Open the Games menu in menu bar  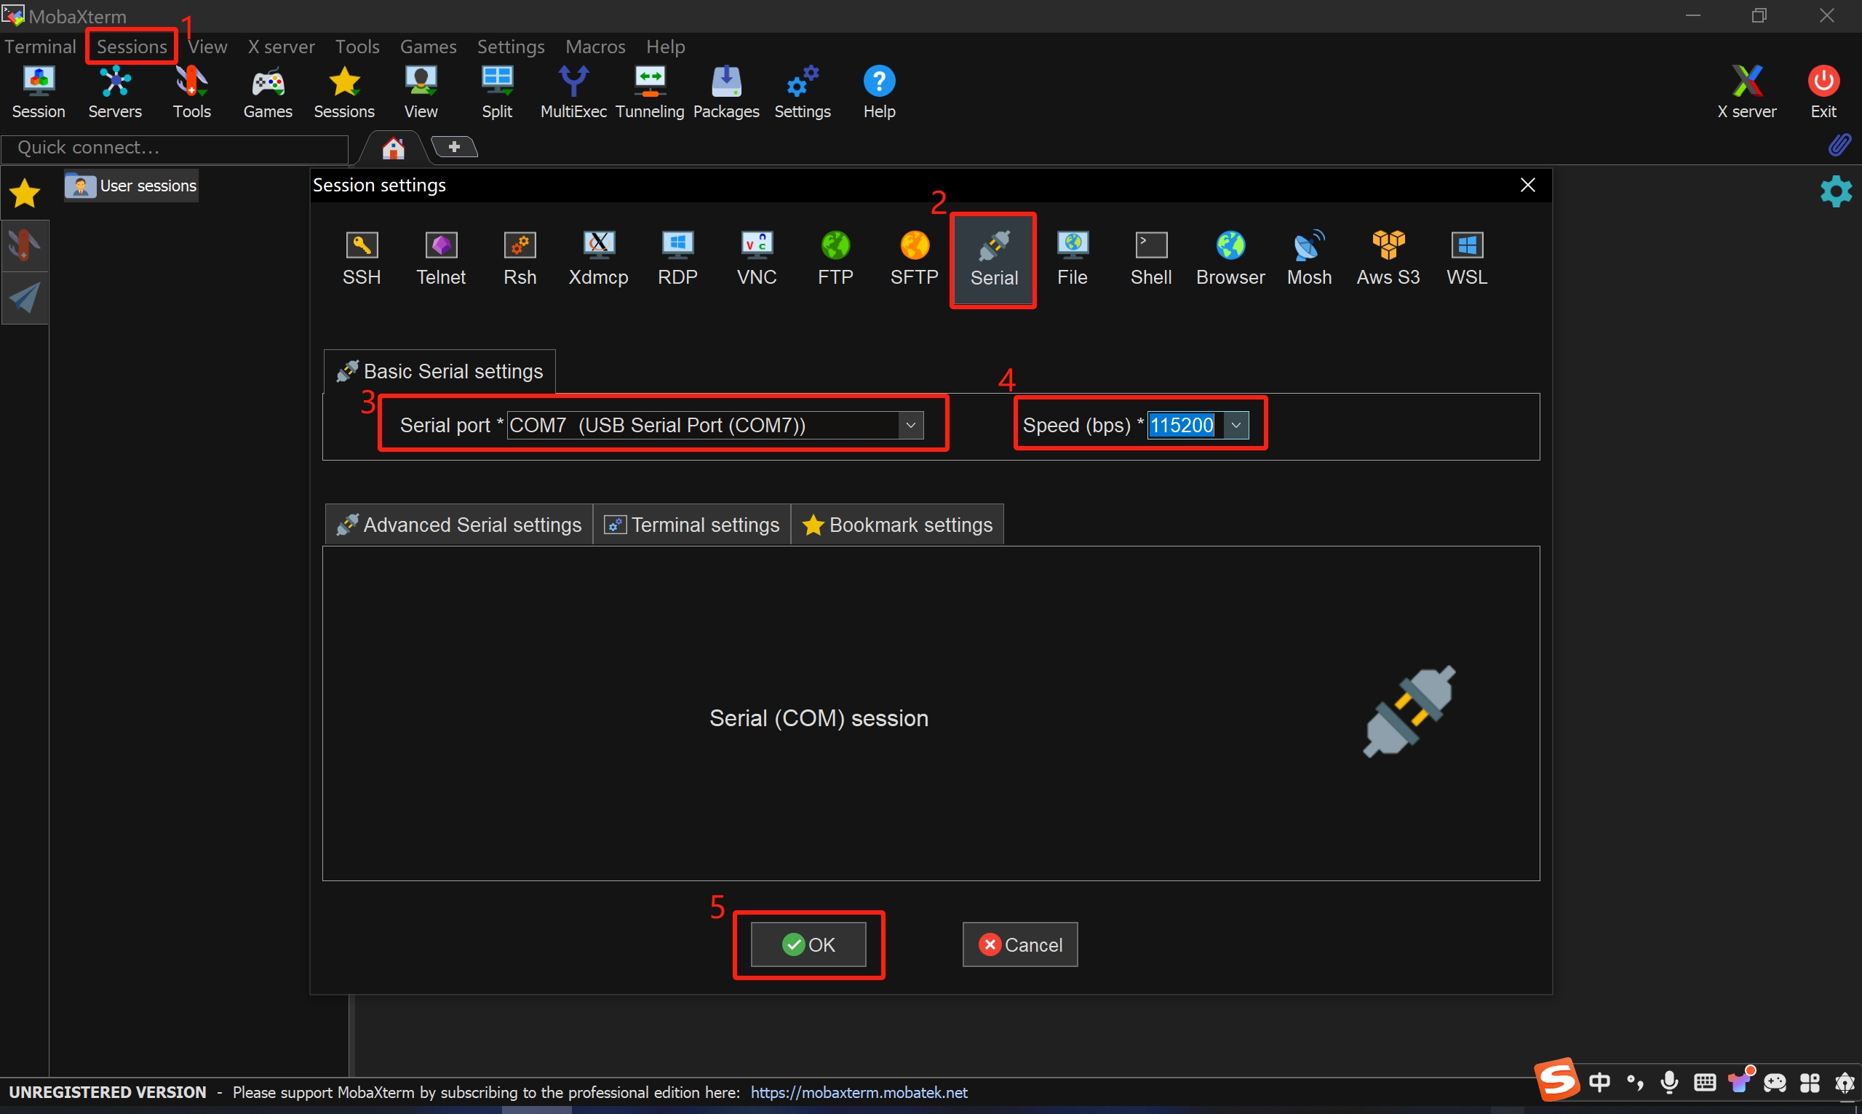point(429,47)
